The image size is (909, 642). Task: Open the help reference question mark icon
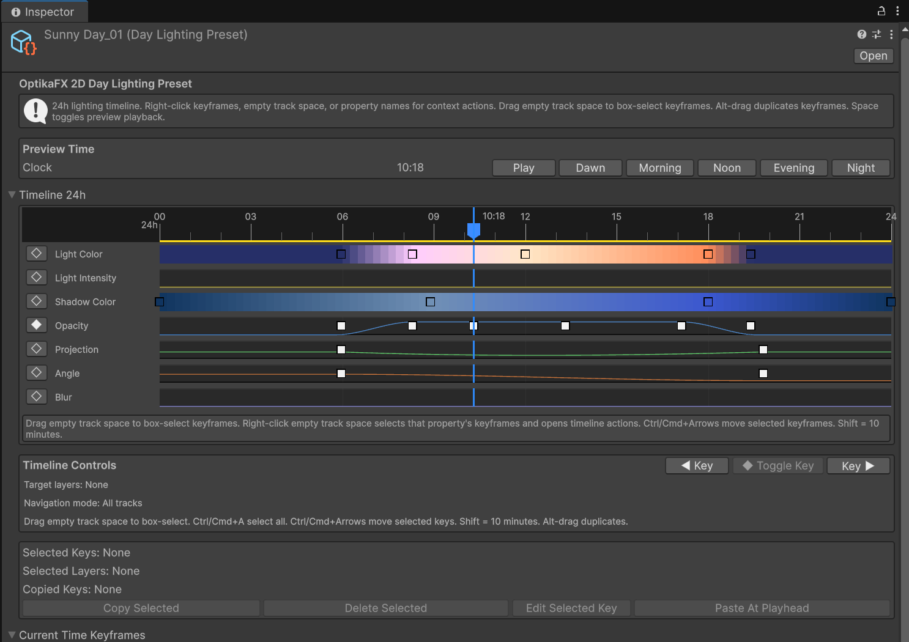[862, 34]
